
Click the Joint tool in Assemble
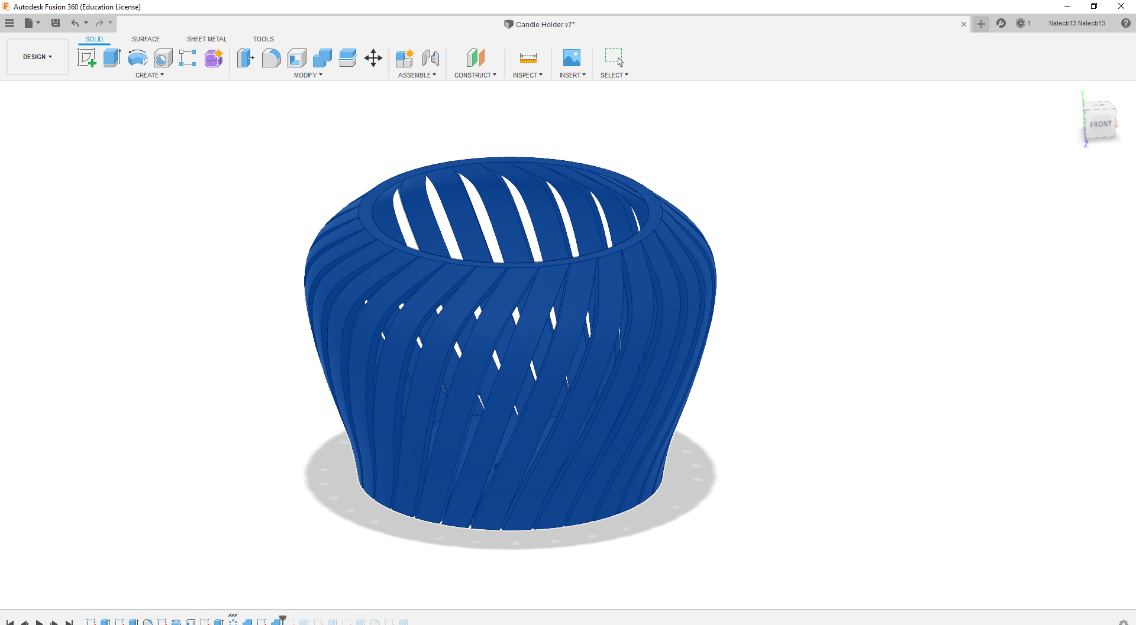pos(430,58)
